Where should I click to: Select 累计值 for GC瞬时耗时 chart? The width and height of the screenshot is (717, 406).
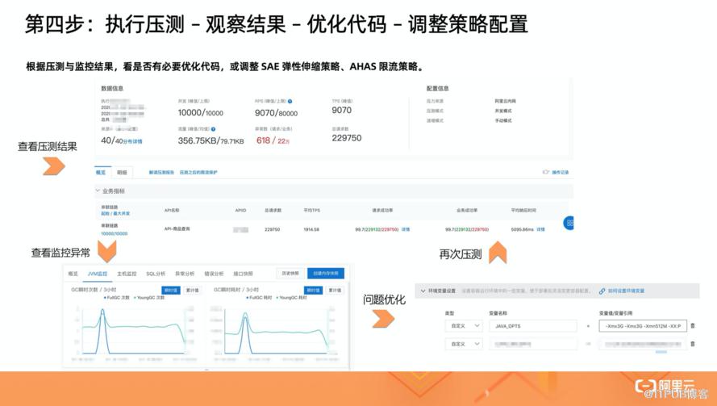tap(335, 291)
